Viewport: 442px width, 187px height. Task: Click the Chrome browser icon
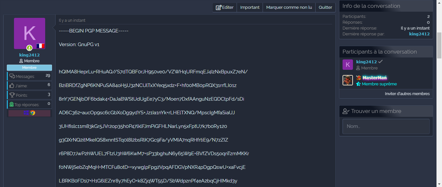32,113
